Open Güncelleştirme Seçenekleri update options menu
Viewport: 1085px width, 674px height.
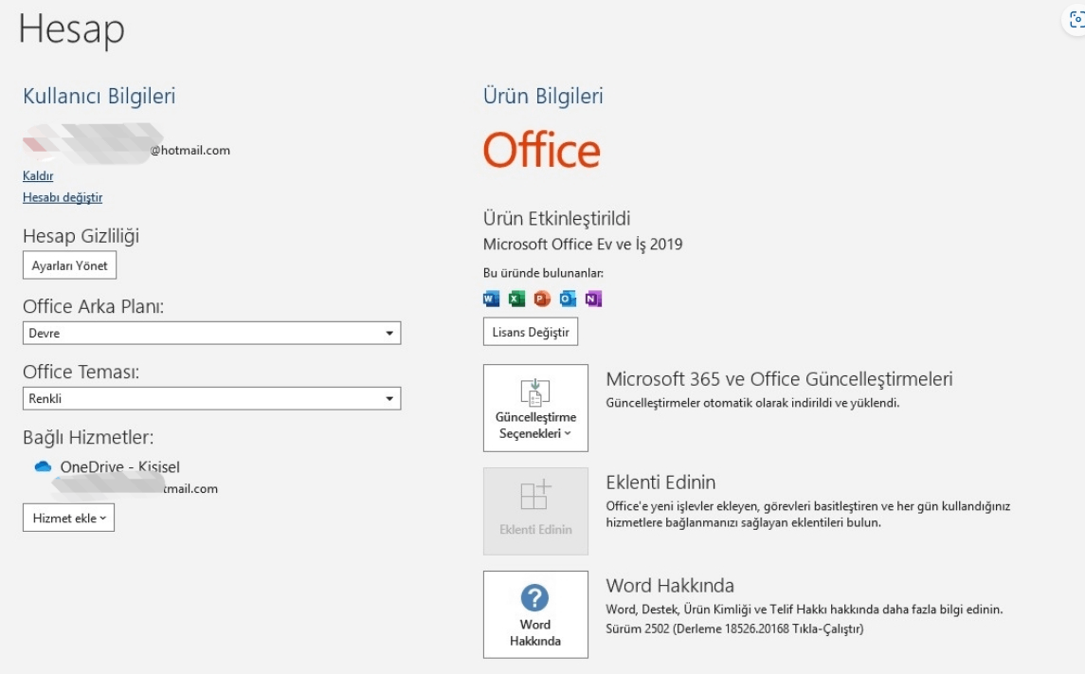click(x=535, y=409)
